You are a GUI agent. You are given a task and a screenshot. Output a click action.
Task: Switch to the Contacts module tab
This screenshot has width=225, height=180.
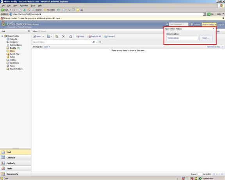click(x=16, y=163)
